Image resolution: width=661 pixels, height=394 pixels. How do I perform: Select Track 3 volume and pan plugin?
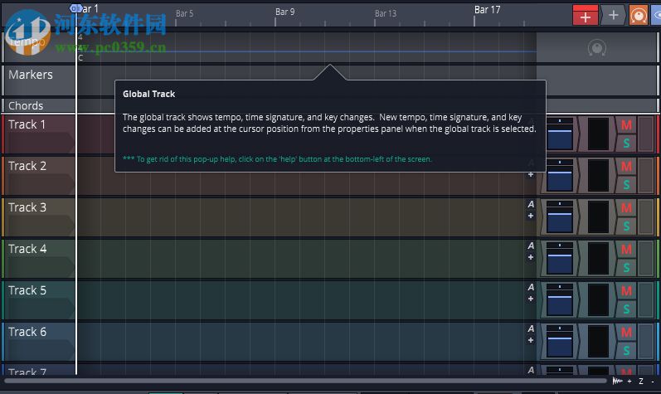[x=560, y=216]
